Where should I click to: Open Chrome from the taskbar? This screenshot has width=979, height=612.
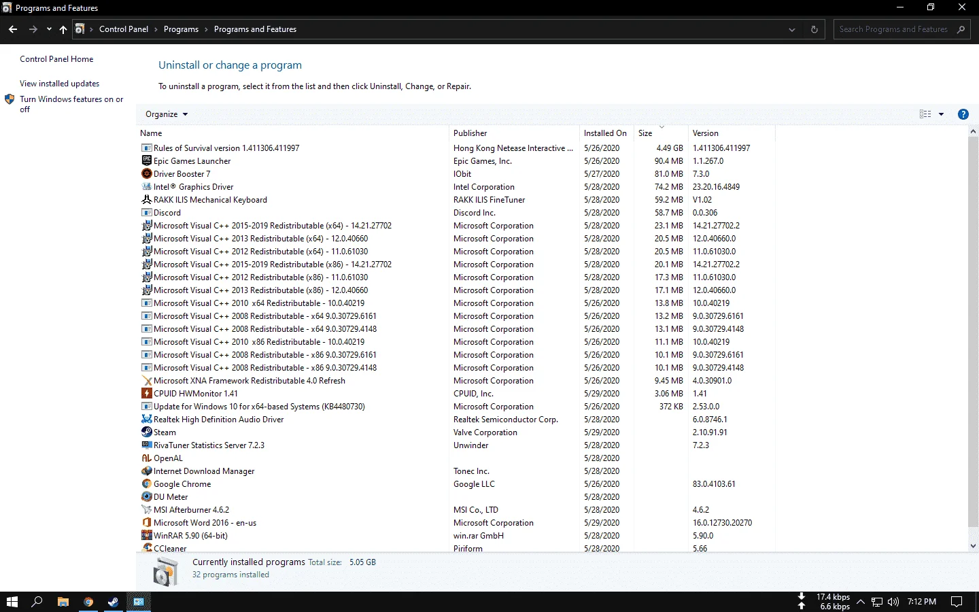pyautogui.click(x=88, y=602)
